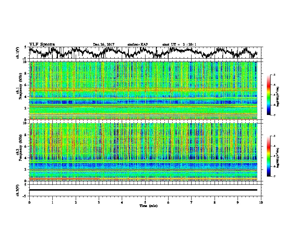The image size is (294, 227).
Task: Select the "start UT = 2 : 20: 1" text
Action: coord(179,45)
